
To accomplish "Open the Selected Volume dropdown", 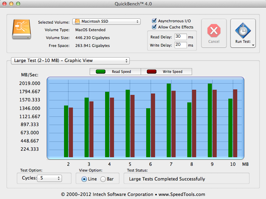I will [106, 22].
